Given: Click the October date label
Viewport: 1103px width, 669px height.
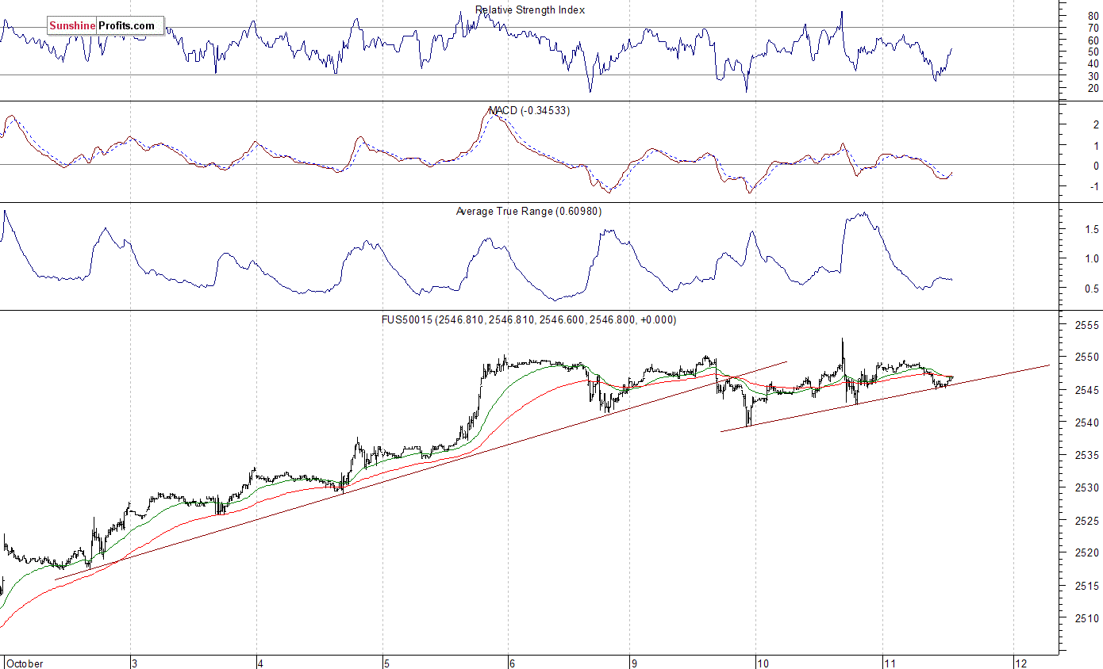Looking at the screenshot, I should pos(25,663).
